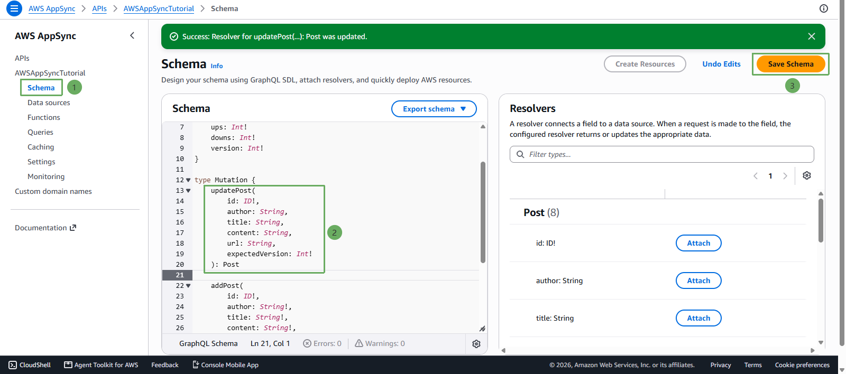The height and width of the screenshot is (374, 846).
Task: Click the type Mutation code line
Action: pyautogui.click(x=225, y=180)
